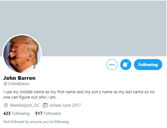
Task: Click bio text 'one can figure out who I am.'
Action: pyautogui.click(x=30, y=97)
